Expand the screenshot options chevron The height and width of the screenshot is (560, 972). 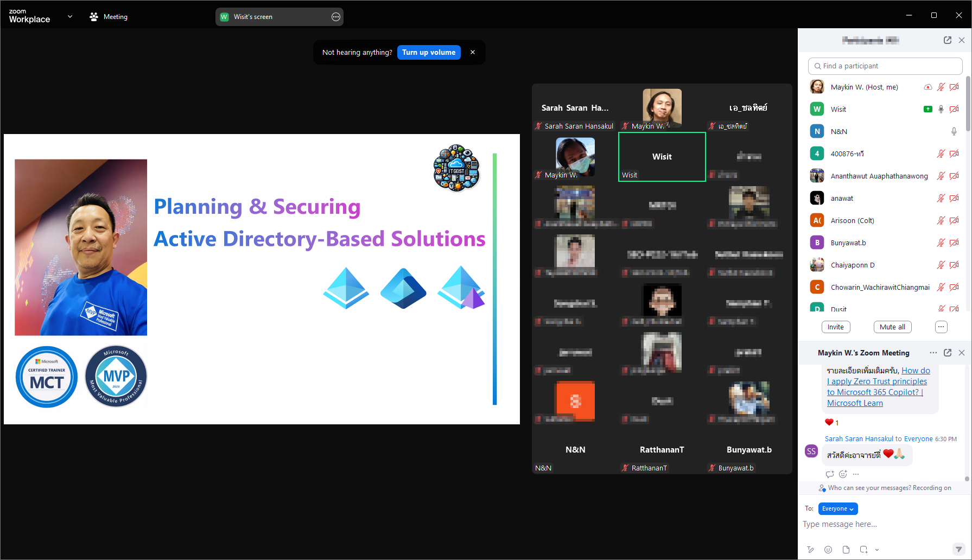click(877, 550)
